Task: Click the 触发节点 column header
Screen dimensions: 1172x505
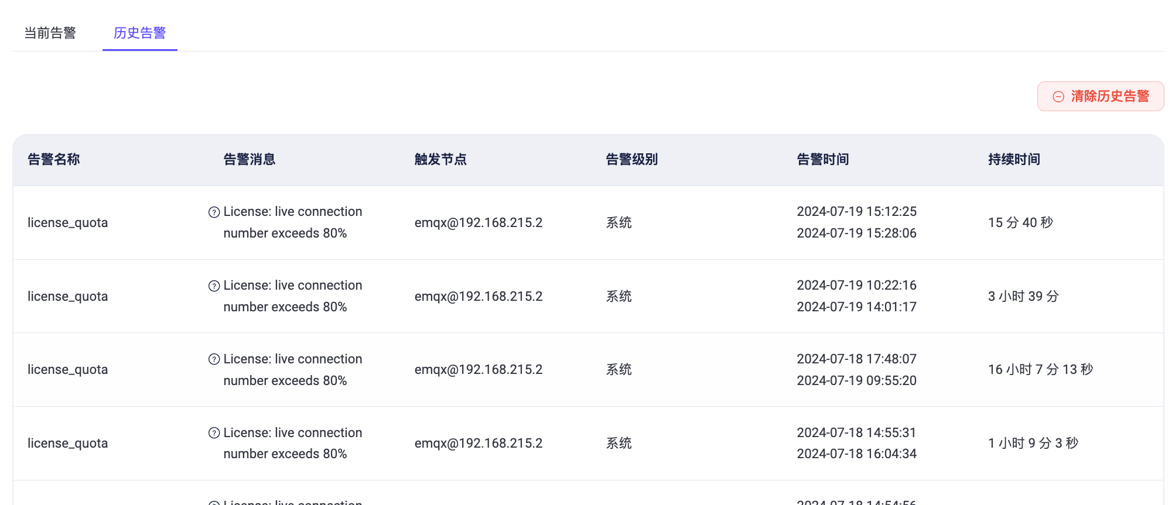Action: click(440, 159)
